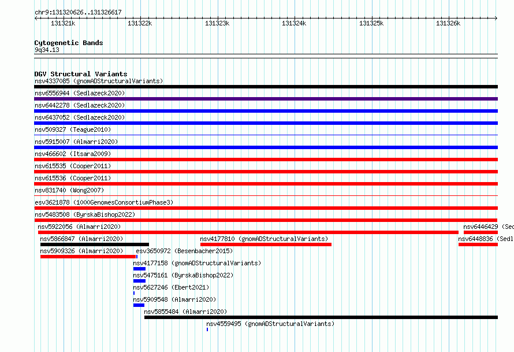Viewport: 514px width, 352px height.
Task: Click the nsv5909548 short blue bar
Action: point(139,305)
